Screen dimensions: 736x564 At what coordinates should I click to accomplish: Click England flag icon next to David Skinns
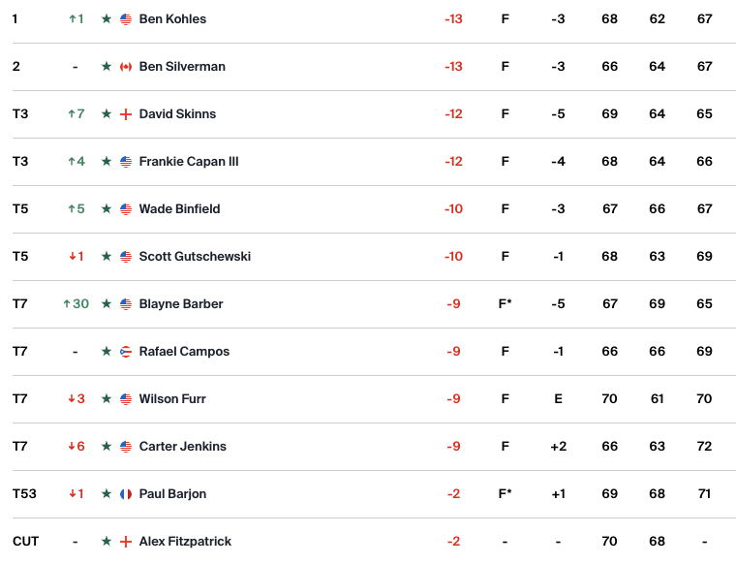[x=126, y=114]
